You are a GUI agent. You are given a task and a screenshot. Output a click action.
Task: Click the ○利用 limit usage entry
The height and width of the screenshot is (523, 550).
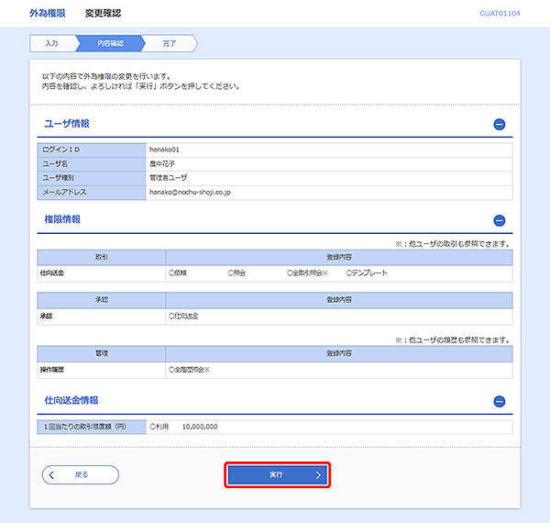[x=159, y=427]
